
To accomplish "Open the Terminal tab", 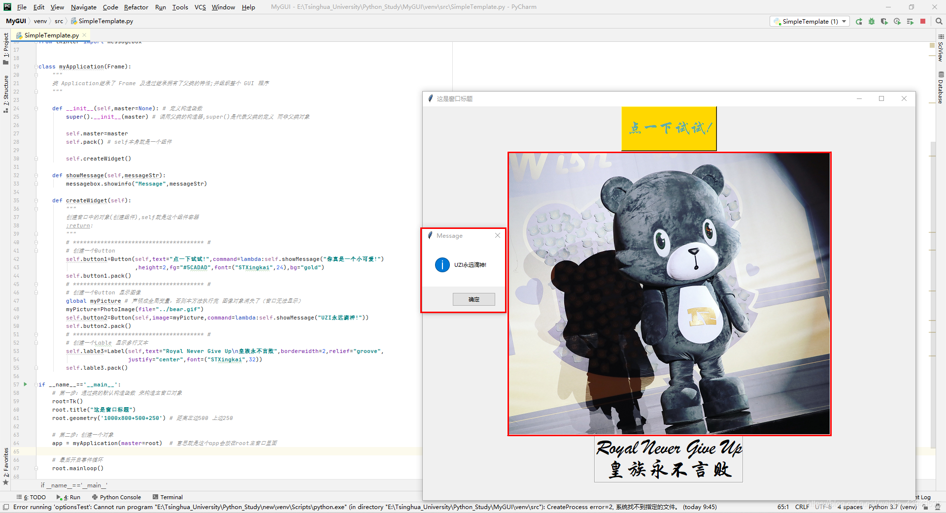I will (168, 497).
